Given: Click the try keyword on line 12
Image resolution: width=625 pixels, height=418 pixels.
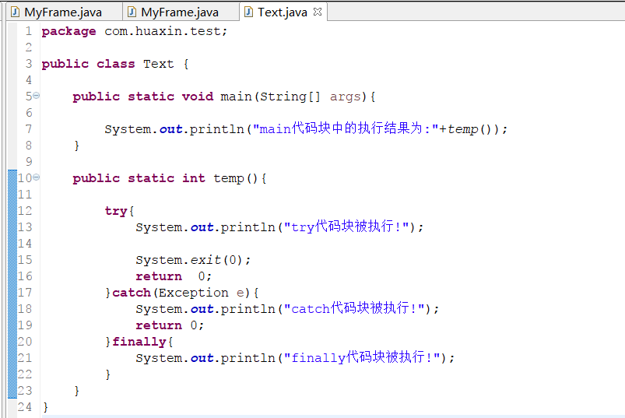Looking at the screenshot, I should [116, 211].
